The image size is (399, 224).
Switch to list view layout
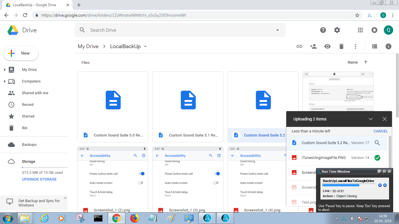[x=374, y=46]
